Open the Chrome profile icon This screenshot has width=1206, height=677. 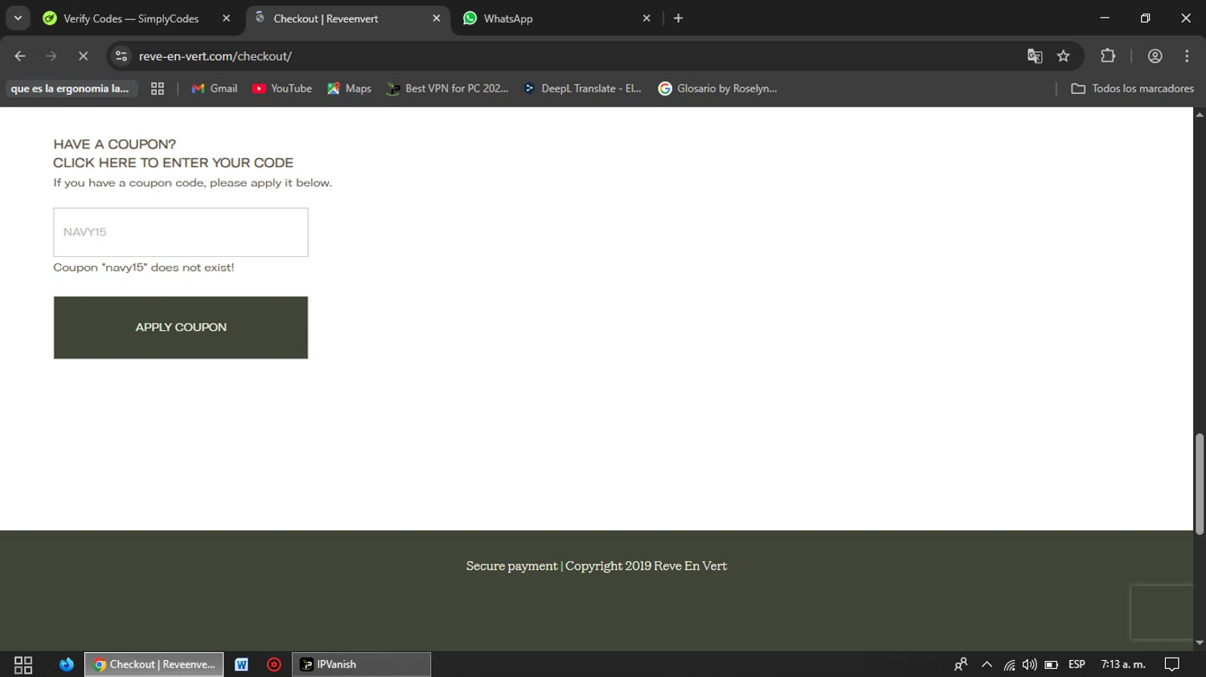[x=1155, y=56]
